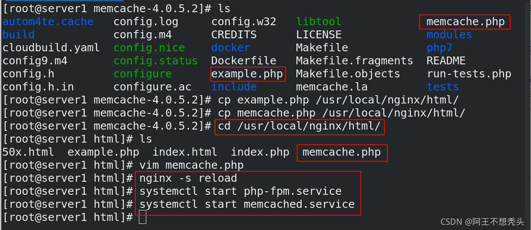Click the green config.status file name
The image size is (531, 230).
156,61
